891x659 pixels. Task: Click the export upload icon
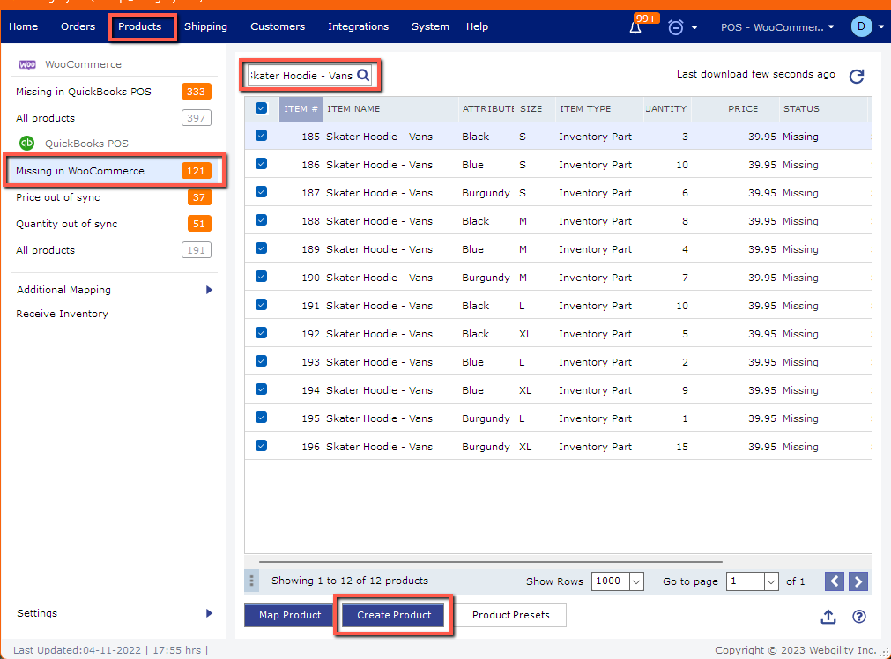(828, 617)
